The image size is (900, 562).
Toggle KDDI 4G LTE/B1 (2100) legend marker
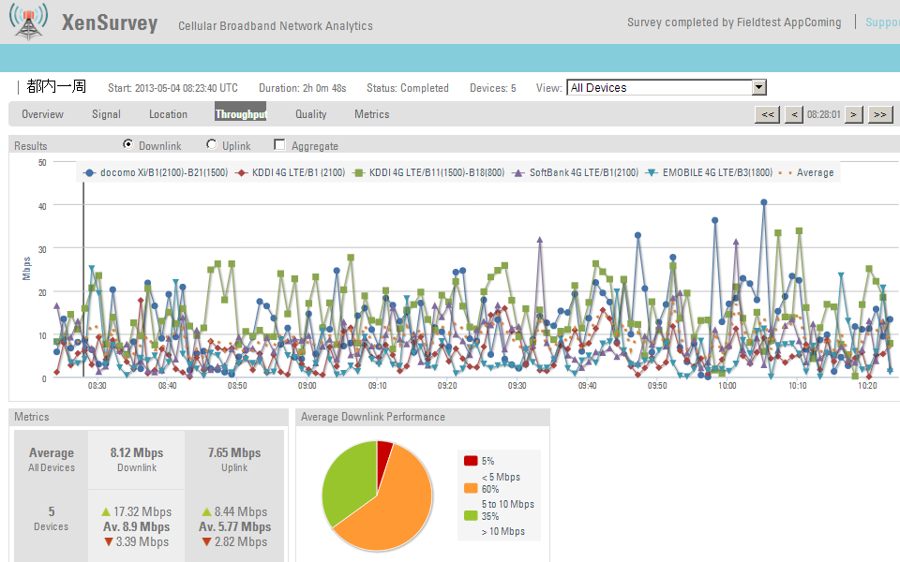point(242,172)
